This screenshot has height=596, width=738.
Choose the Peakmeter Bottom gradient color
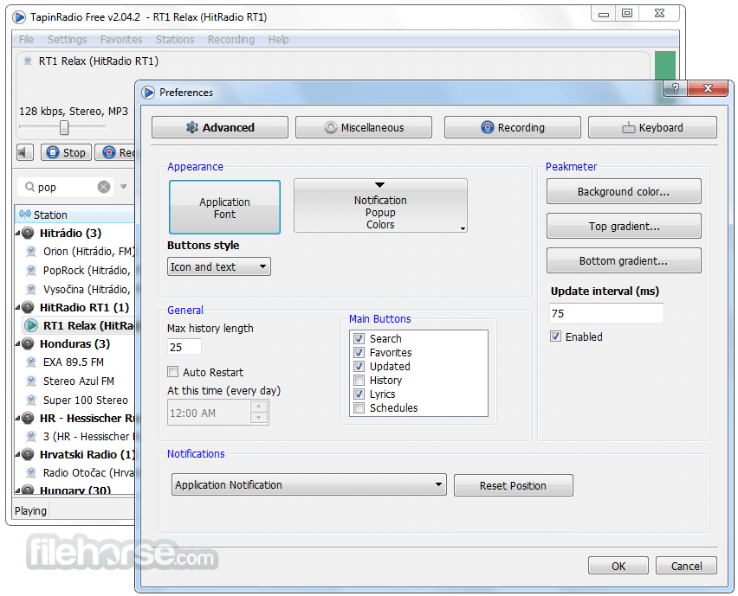[x=624, y=261]
